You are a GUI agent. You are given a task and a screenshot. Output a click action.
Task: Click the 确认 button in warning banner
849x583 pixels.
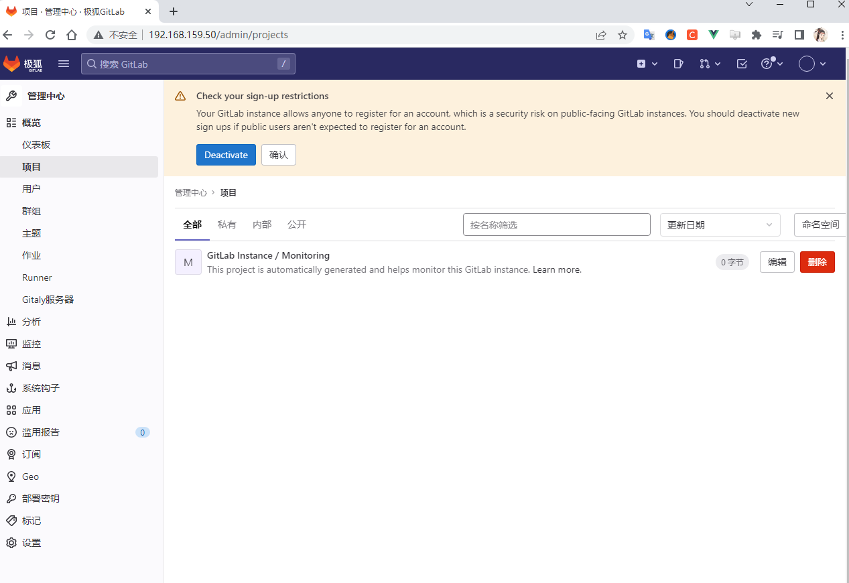pos(278,155)
